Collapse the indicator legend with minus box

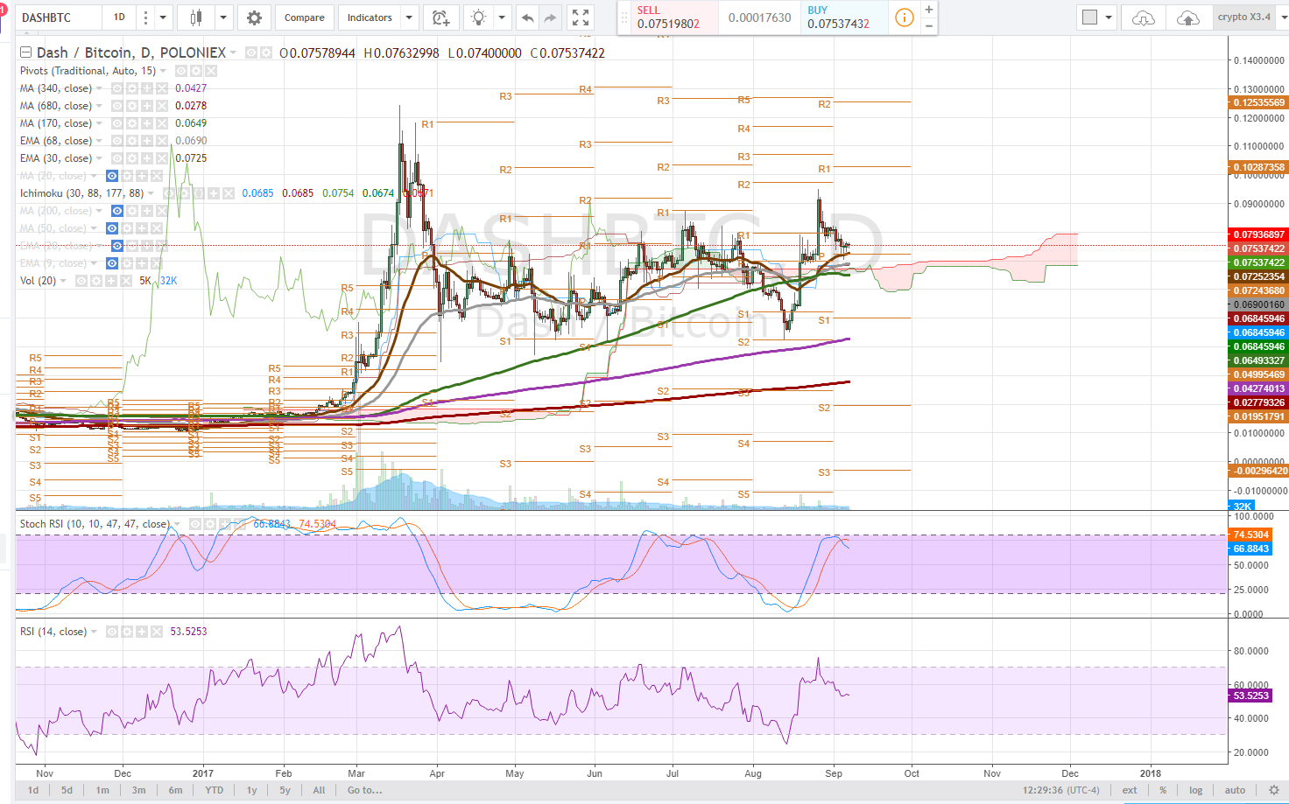pos(25,52)
